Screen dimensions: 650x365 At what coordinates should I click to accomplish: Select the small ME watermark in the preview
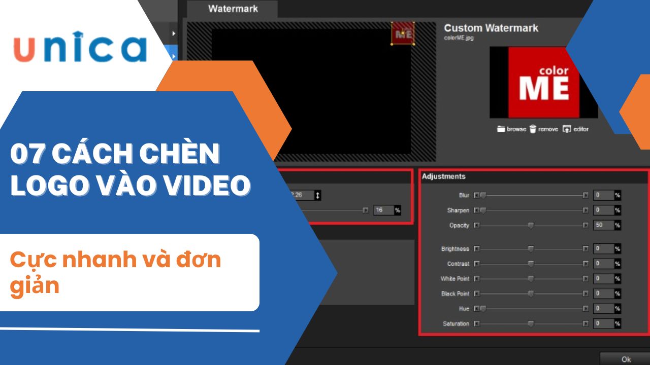(x=403, y=33)
